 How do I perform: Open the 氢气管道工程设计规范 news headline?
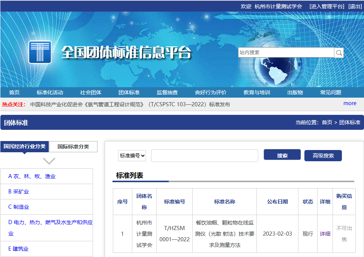(130, 104)
